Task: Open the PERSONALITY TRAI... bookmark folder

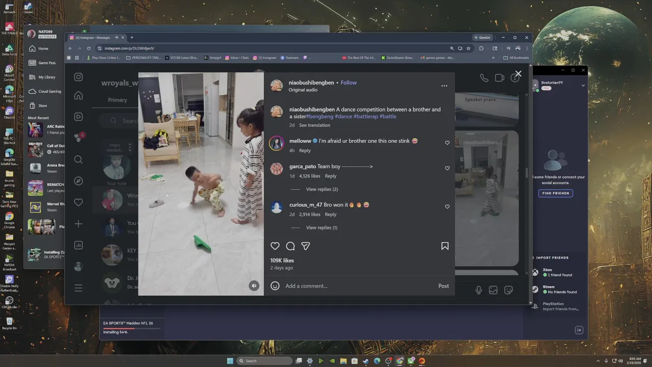Action: 143,58
